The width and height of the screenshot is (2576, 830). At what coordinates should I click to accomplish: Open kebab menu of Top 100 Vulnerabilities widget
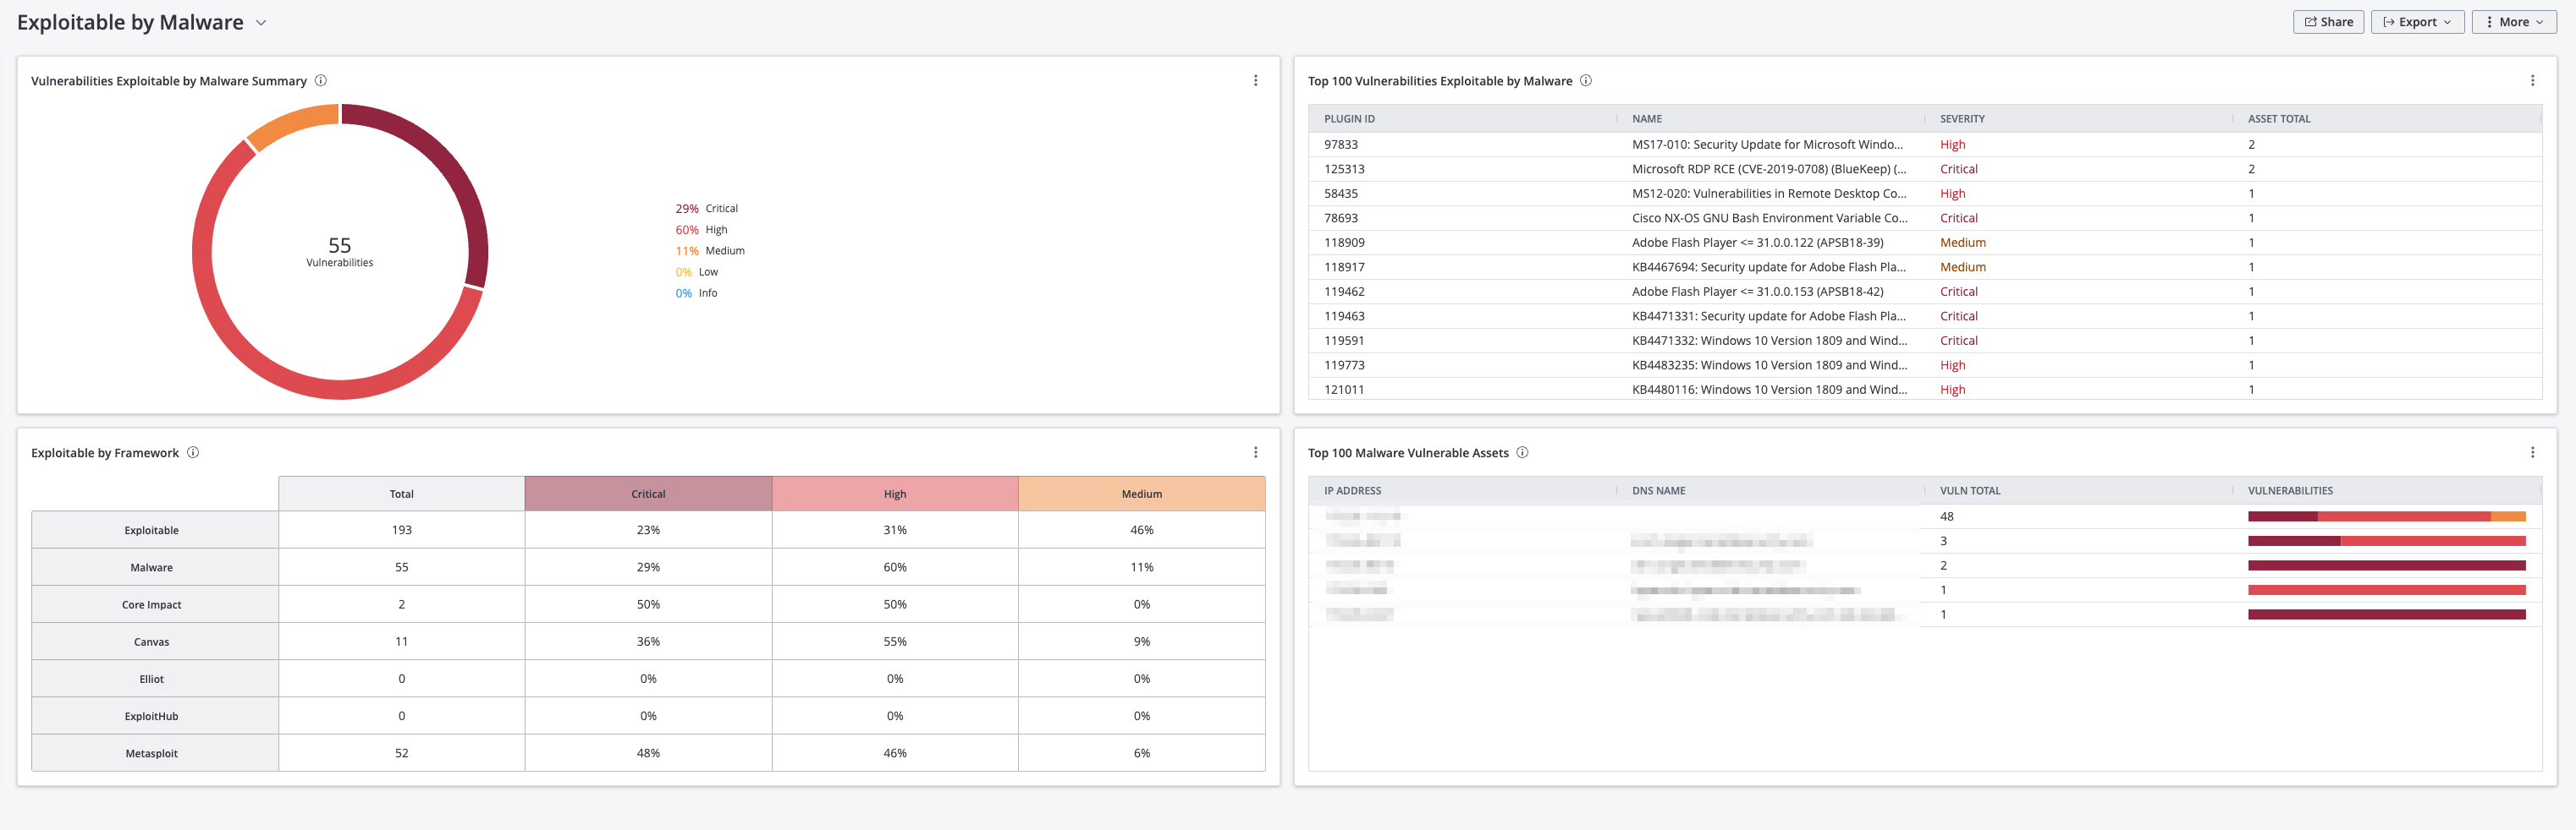2532,81
